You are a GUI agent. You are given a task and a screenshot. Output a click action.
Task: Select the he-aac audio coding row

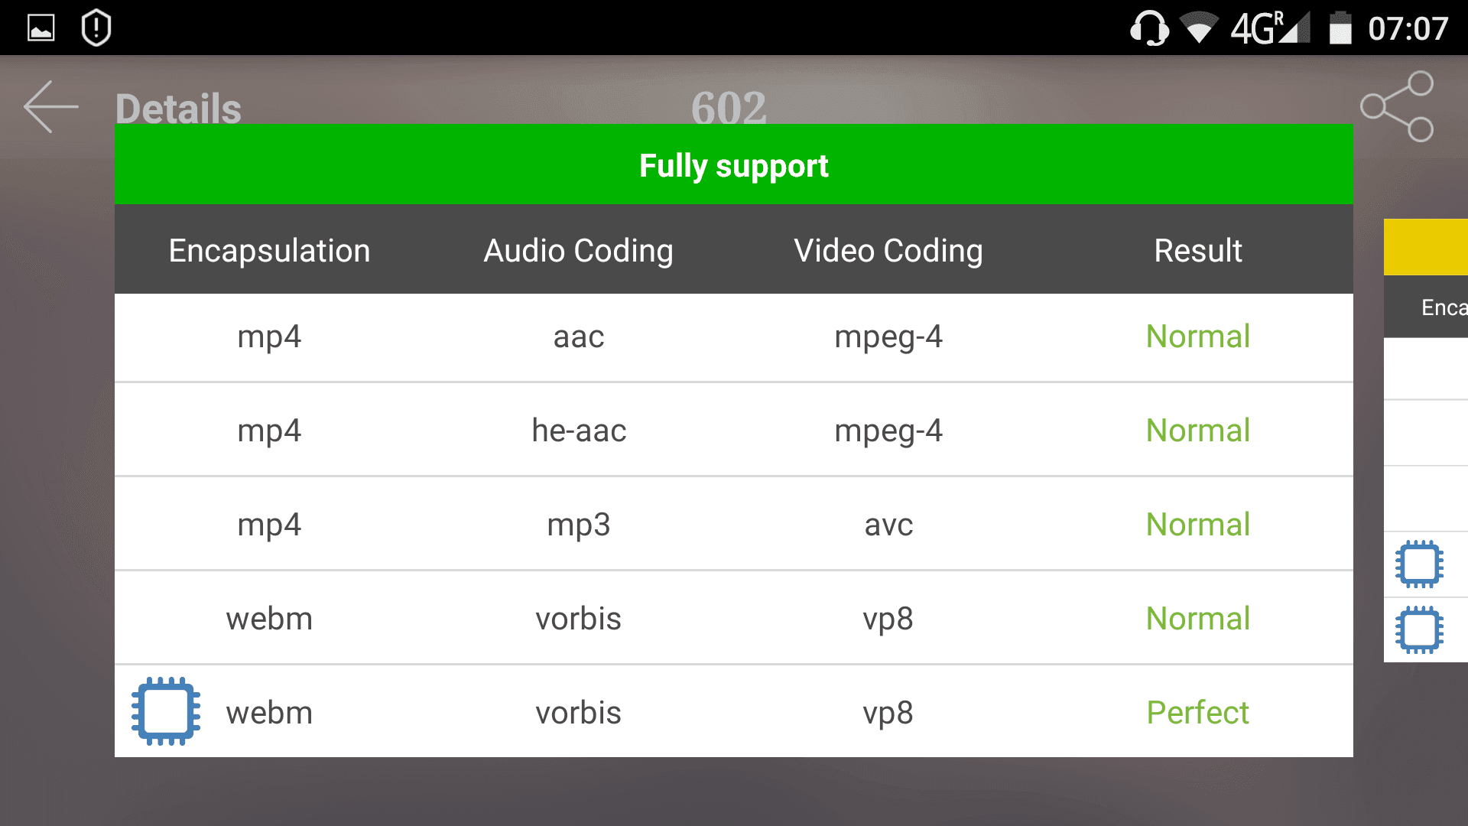point(734,430)
